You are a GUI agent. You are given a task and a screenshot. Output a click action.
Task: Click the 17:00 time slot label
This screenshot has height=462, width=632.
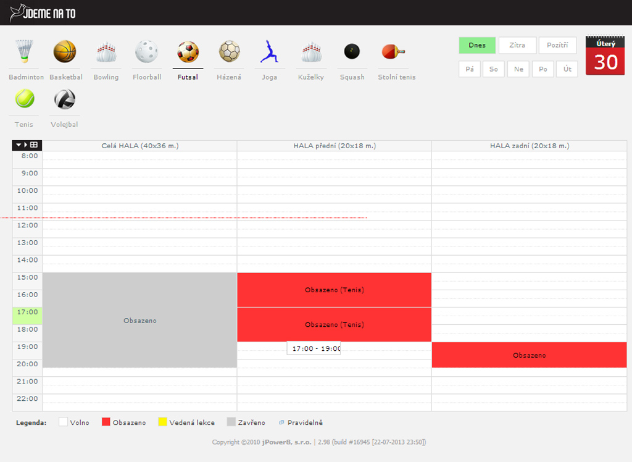27,313
